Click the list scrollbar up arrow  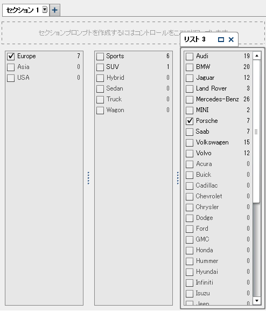(x=257, y=56)
